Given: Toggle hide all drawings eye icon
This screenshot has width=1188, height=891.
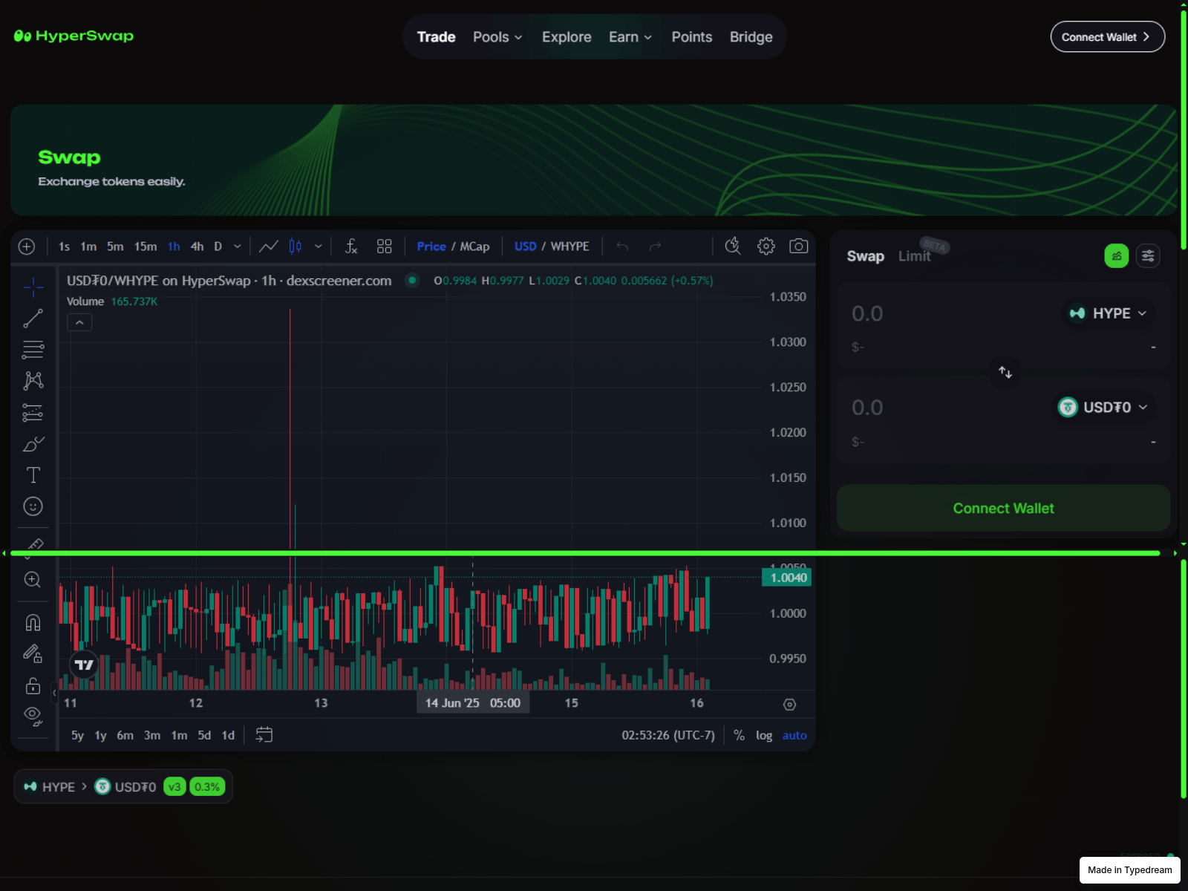Looking at the screenshot, I should (x=33, y=716).
